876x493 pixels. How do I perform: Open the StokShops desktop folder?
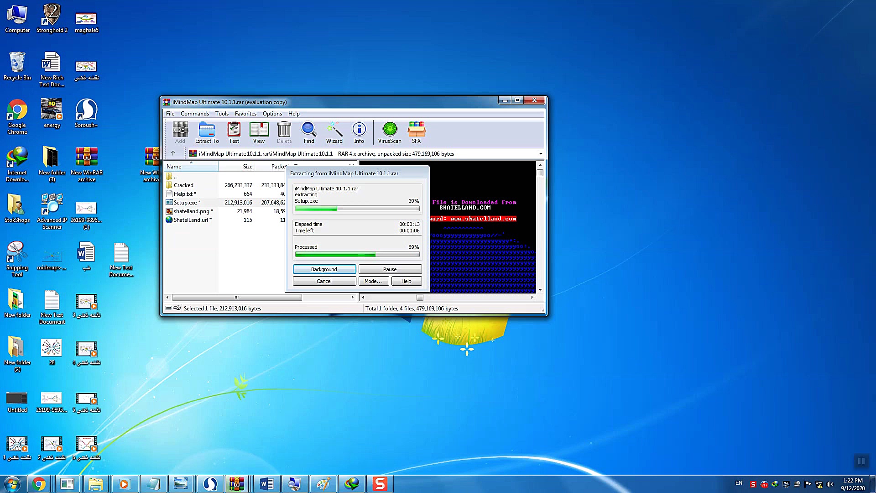click(x=17, y=209)
